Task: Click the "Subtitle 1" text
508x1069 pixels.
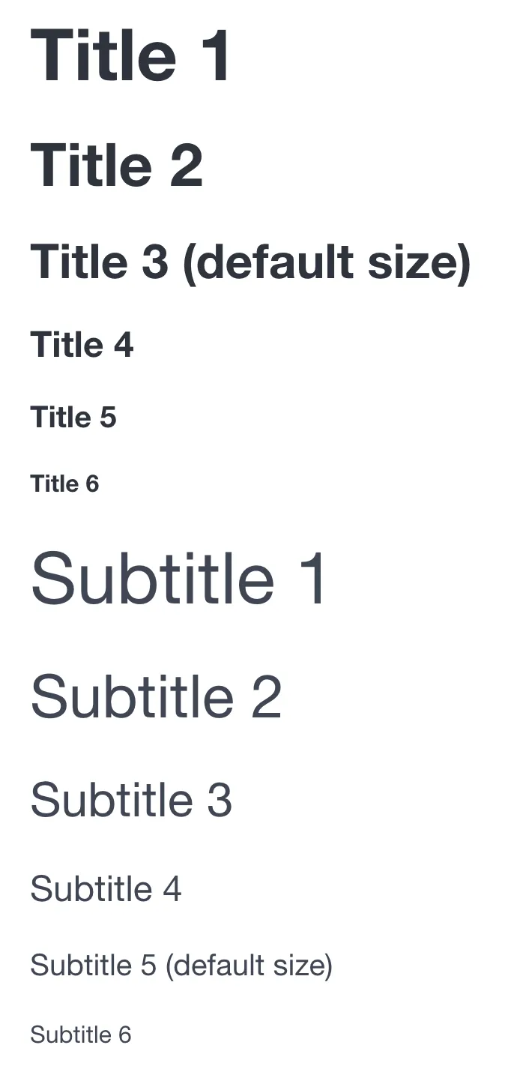Action: 178,579
